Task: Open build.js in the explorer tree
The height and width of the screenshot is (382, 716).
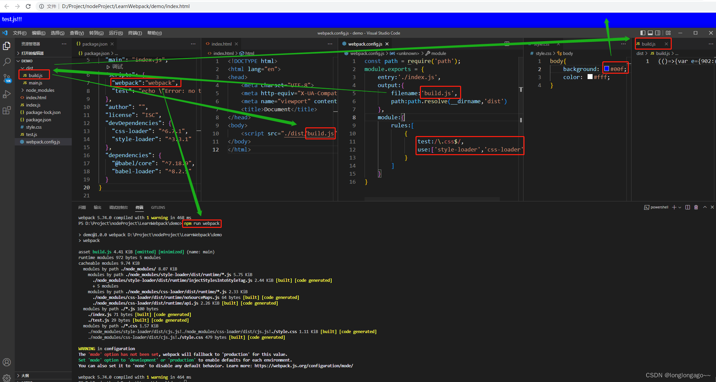Action: point(44,75)
